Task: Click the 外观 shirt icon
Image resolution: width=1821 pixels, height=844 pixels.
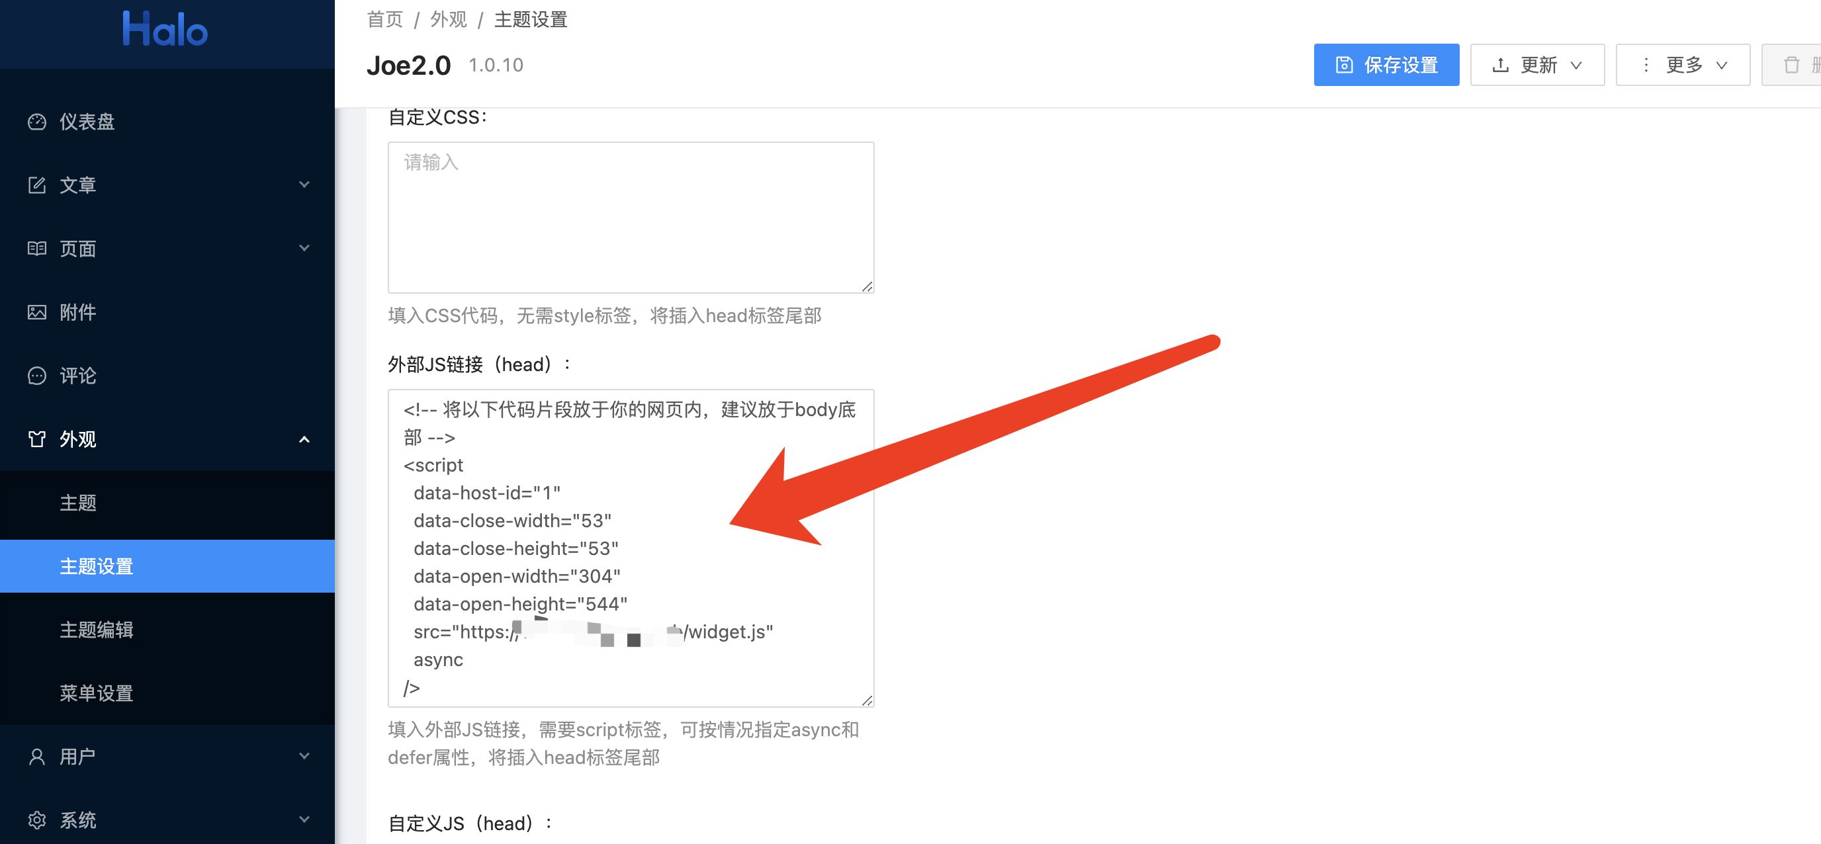Action: tap(37, 439)
